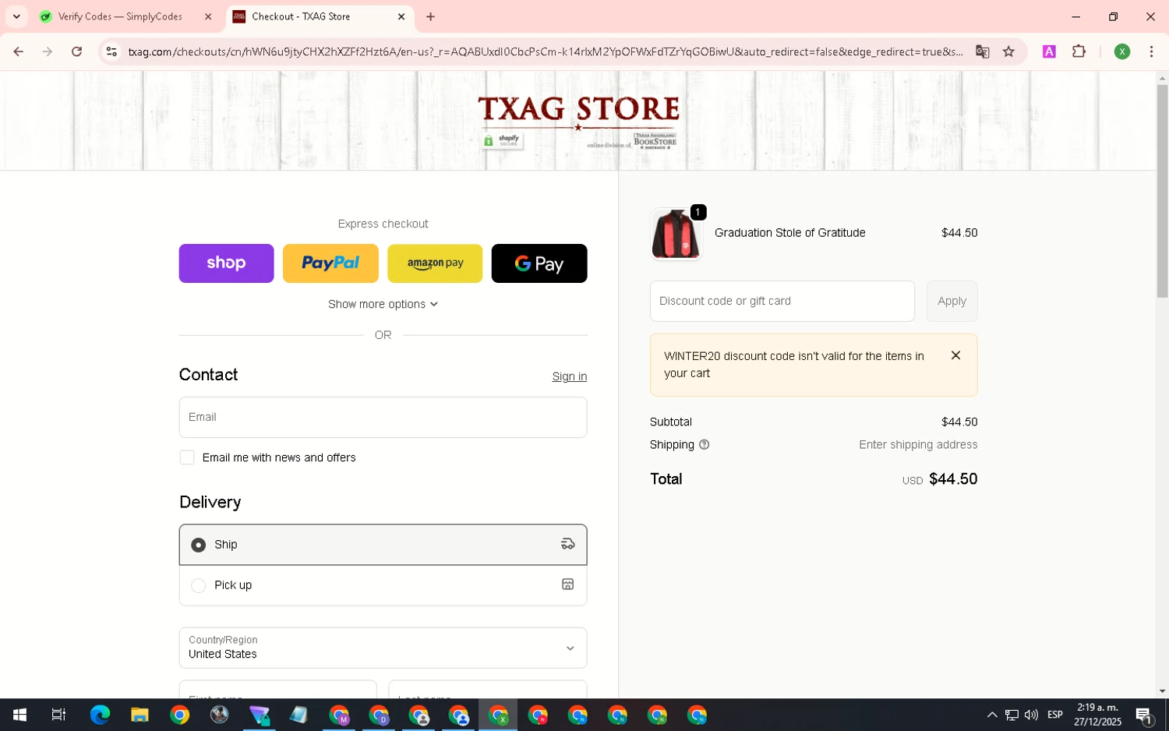This screenshot has height=731, width=1169.
Task: Click the Enter shipping address text
Action: [918, 445]
